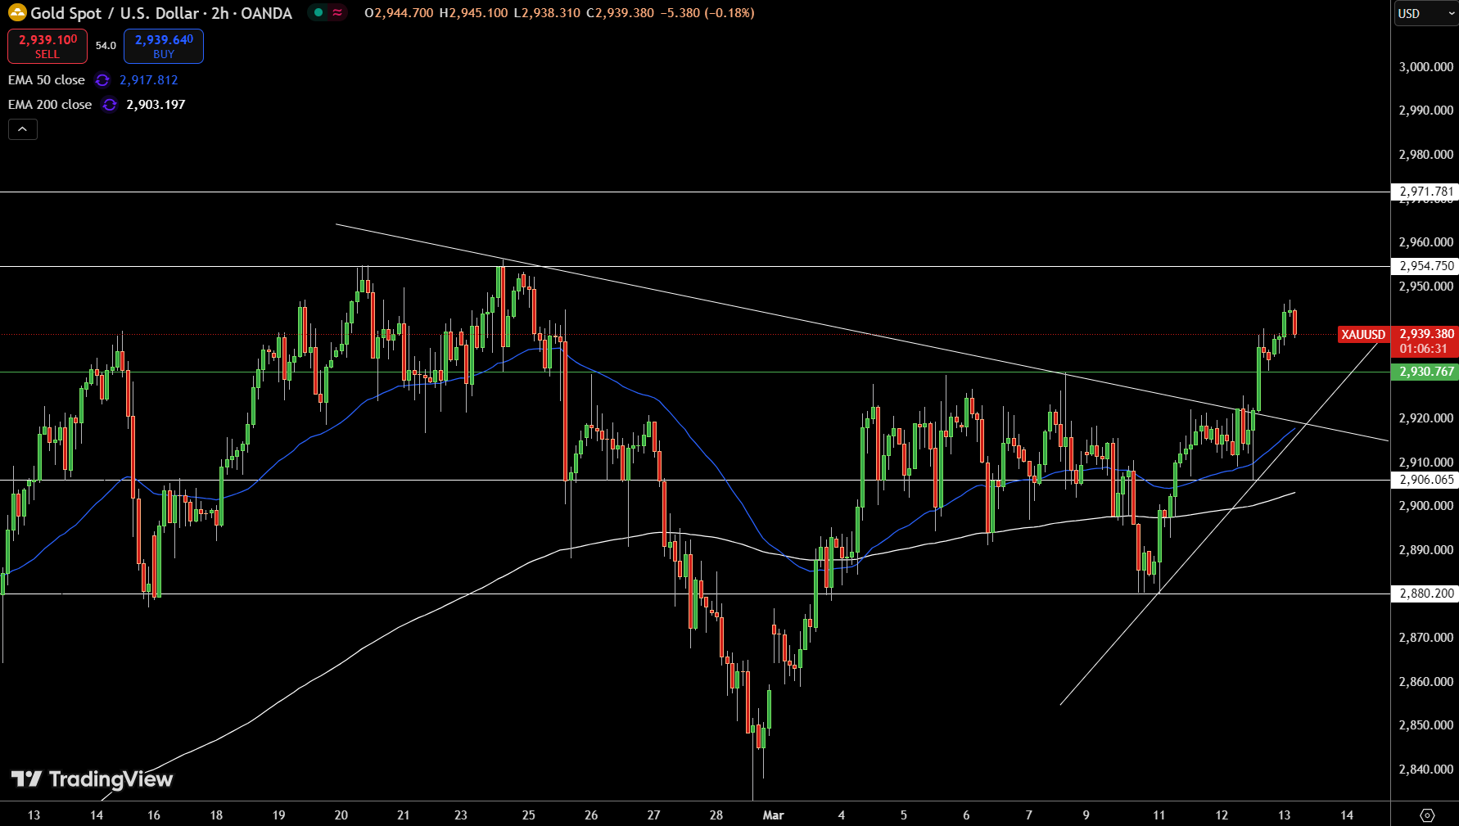The height and width of the screenshot is (826, 1459).
Task: Click the 3,000.000 price axis label
Action: point(1426,67)
